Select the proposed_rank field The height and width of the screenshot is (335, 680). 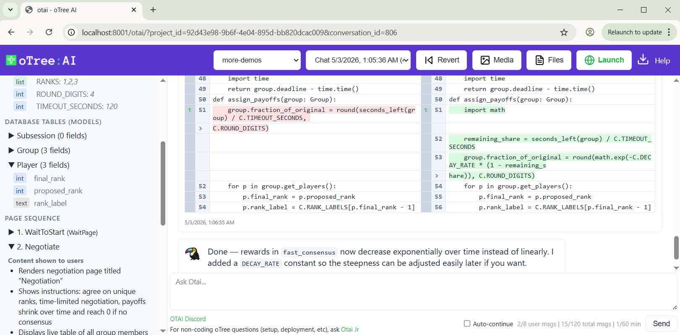click(x=58, y=191)
